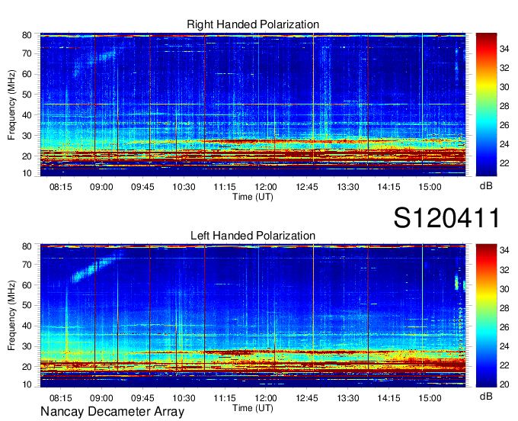Click 08:15 on the top time axis
Screen dimensions: 518x421
pyautogui.click(x=60, y=187)
